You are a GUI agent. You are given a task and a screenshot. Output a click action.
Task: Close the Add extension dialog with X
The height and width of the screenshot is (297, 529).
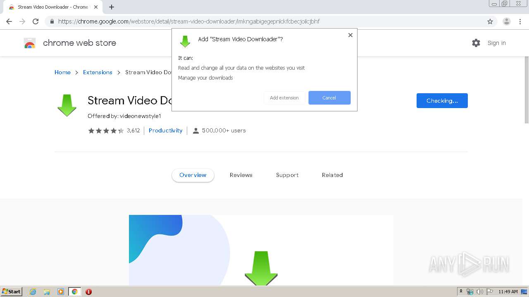(350, 35)
